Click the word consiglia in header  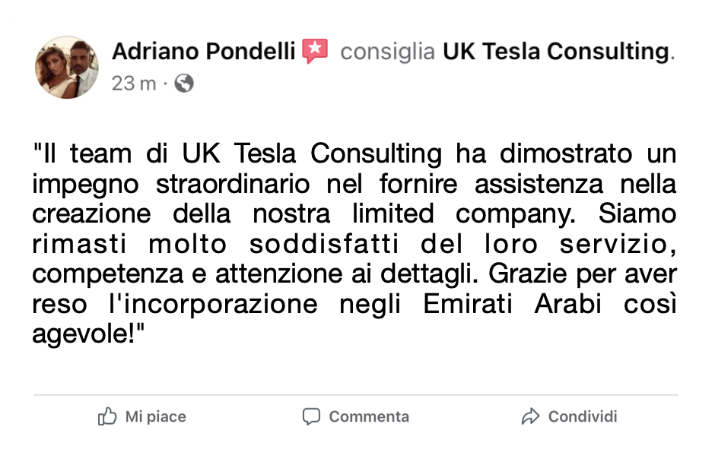[388, 52]
